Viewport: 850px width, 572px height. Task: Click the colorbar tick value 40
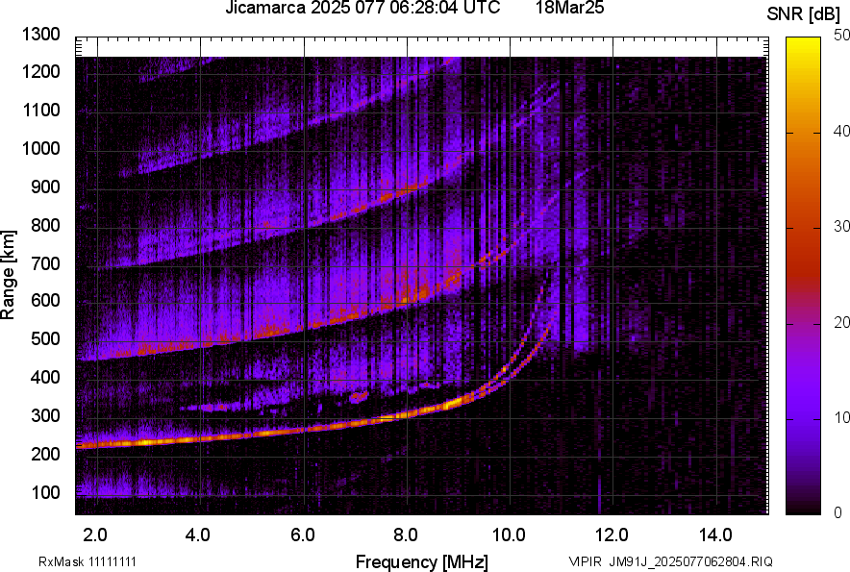click(x=842, y=131)
